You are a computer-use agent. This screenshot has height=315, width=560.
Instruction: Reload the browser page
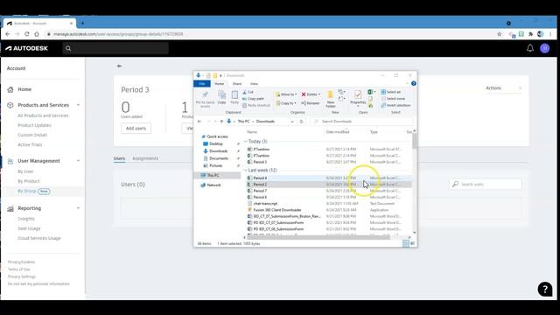click(27, 34)
